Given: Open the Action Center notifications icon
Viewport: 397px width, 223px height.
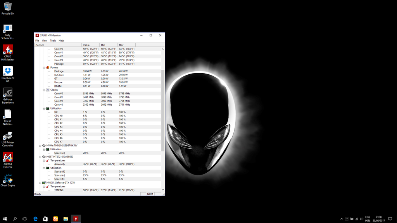Looking at the screenshot, I should tap(390, 219).
